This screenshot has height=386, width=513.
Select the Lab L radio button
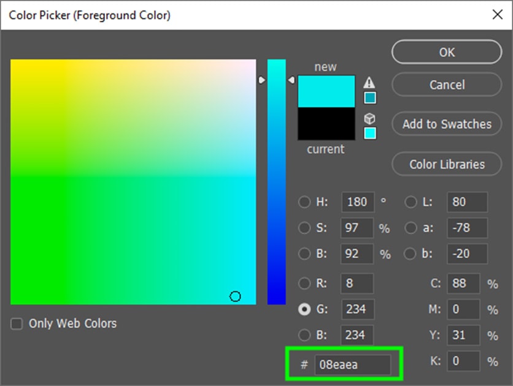pyautogui.click(x=411, y=202)
